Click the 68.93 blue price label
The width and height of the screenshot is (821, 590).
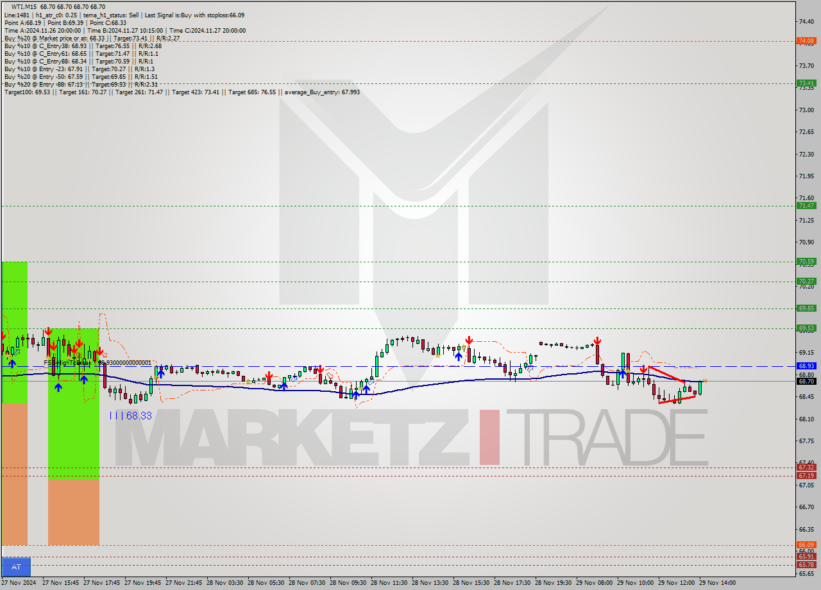(806, 366)
